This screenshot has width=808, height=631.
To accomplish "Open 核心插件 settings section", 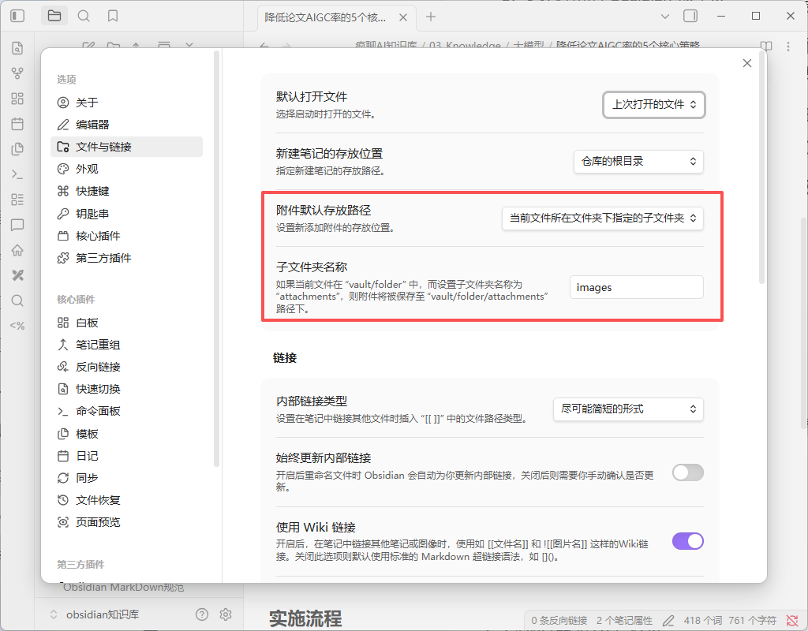I will [x=127, y=236].
